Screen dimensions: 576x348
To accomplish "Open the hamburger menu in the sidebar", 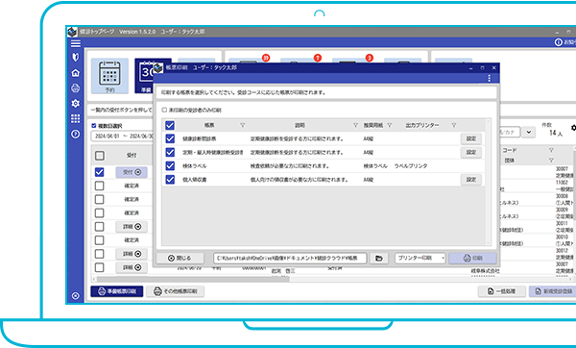I will point(75,43).
